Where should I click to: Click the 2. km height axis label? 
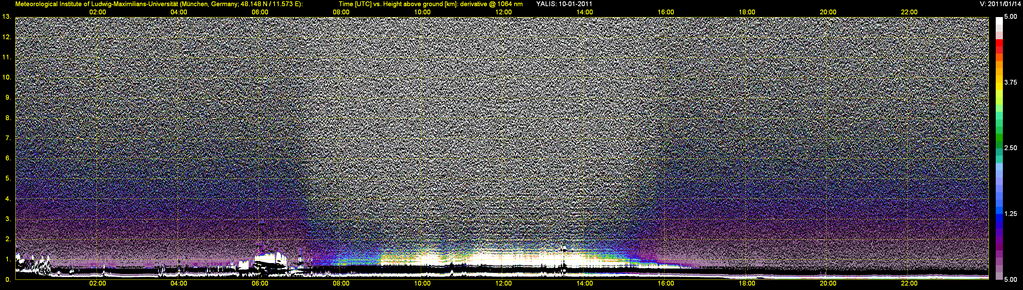click(x=8, y=239)
